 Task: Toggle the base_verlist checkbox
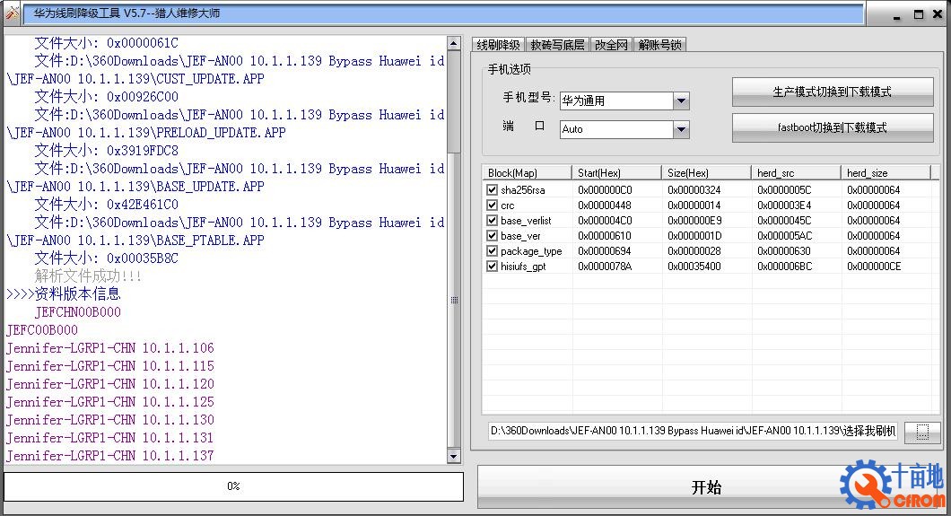492,221
